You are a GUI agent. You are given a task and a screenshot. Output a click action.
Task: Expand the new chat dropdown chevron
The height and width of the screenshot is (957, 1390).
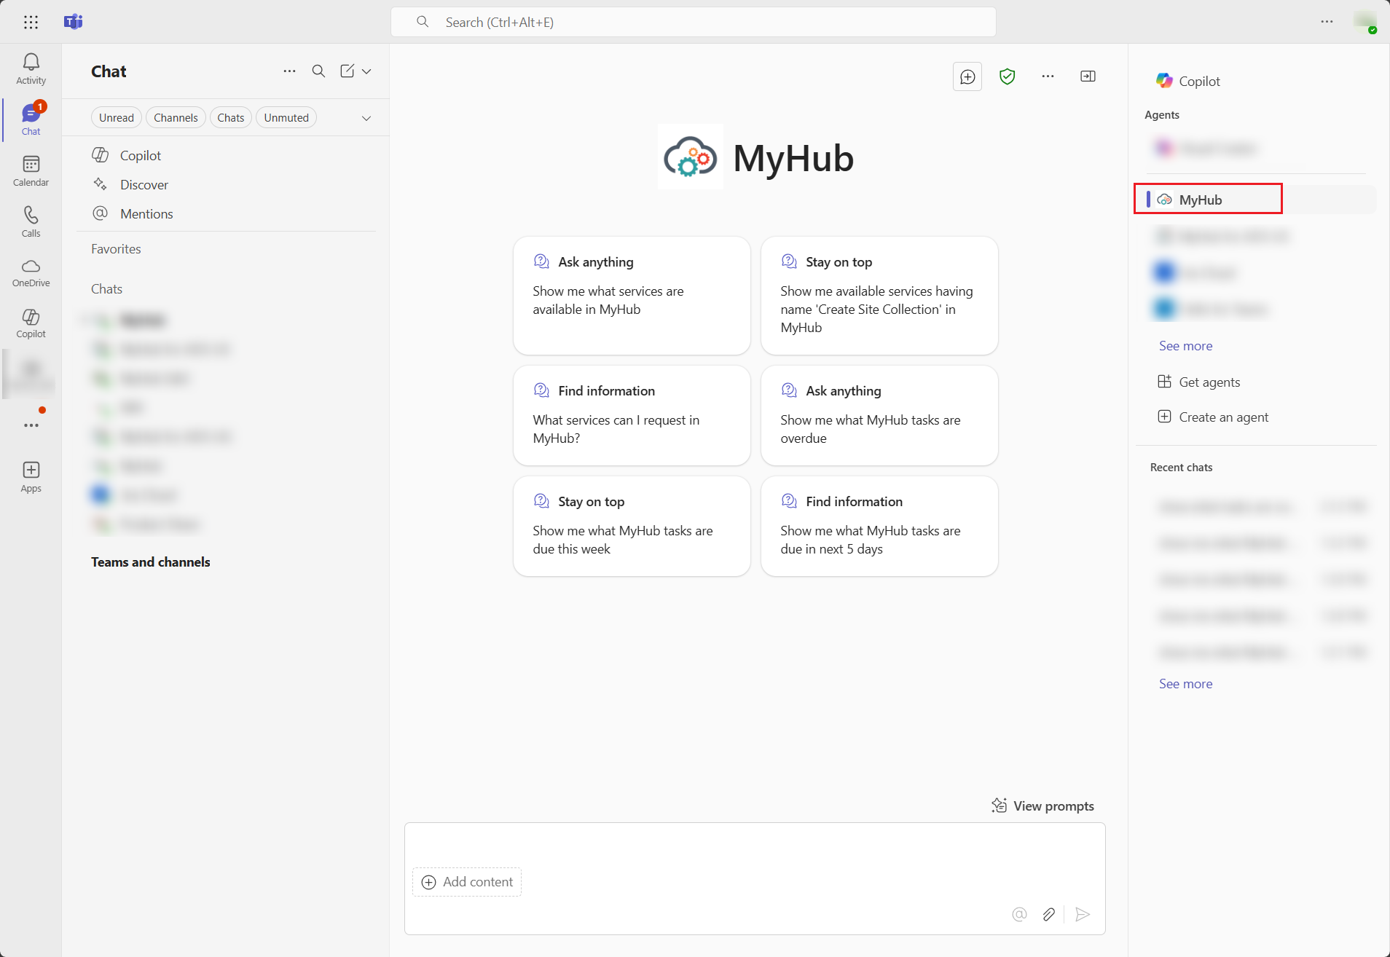pyautogui.click(x=367, y=71)
